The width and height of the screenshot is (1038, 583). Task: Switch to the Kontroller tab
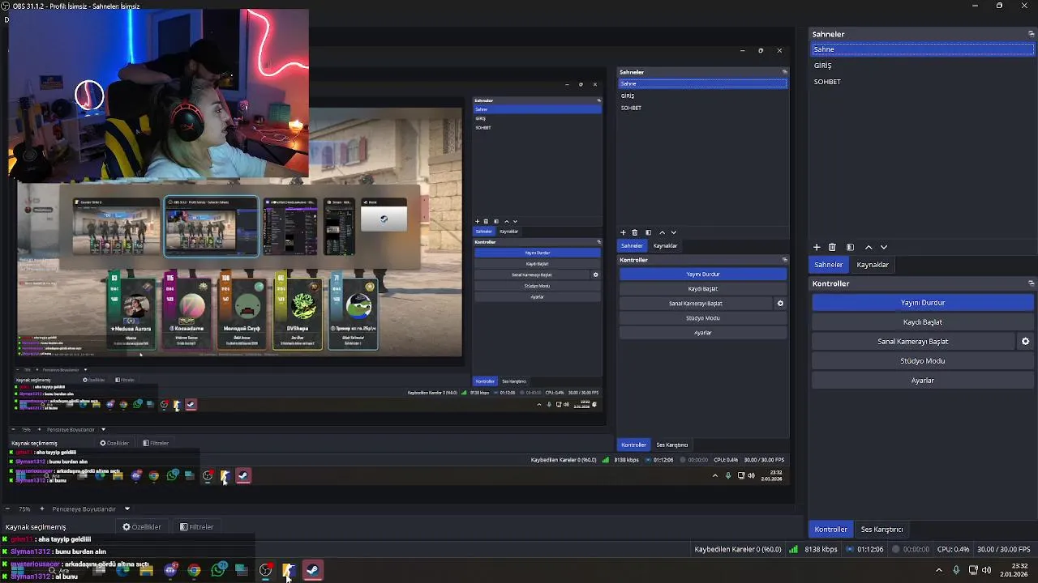[x=830, y=530]
